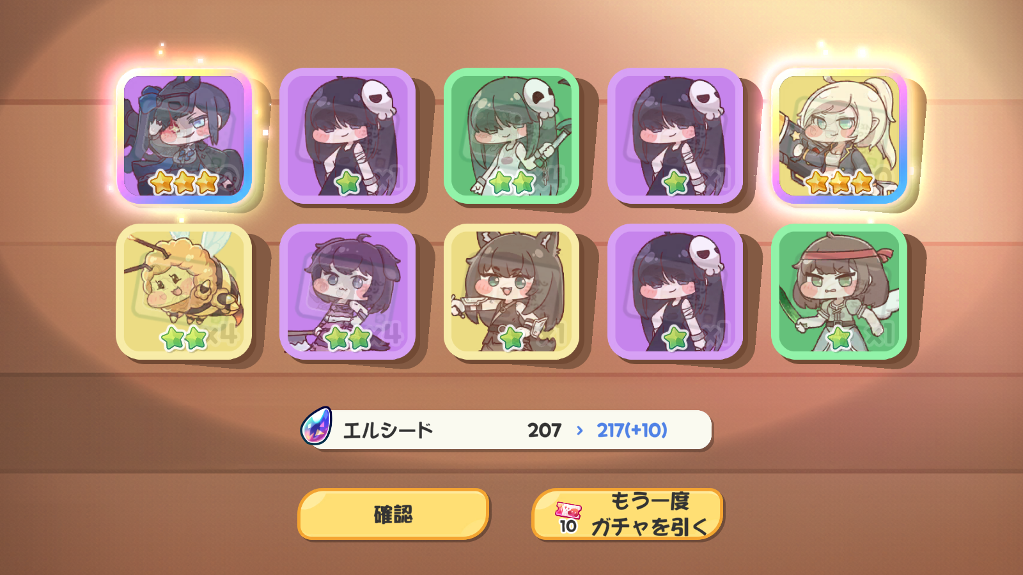The image size is (1023, 575).
Task: Click the three gold stars on masked character
Action: pyautogui.click(x=184, y=183)
